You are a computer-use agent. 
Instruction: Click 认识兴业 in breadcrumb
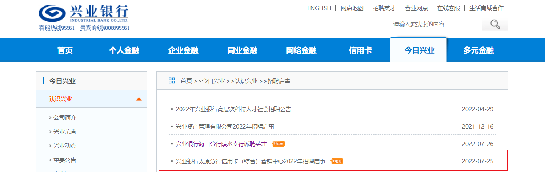[x=246, y=81]
